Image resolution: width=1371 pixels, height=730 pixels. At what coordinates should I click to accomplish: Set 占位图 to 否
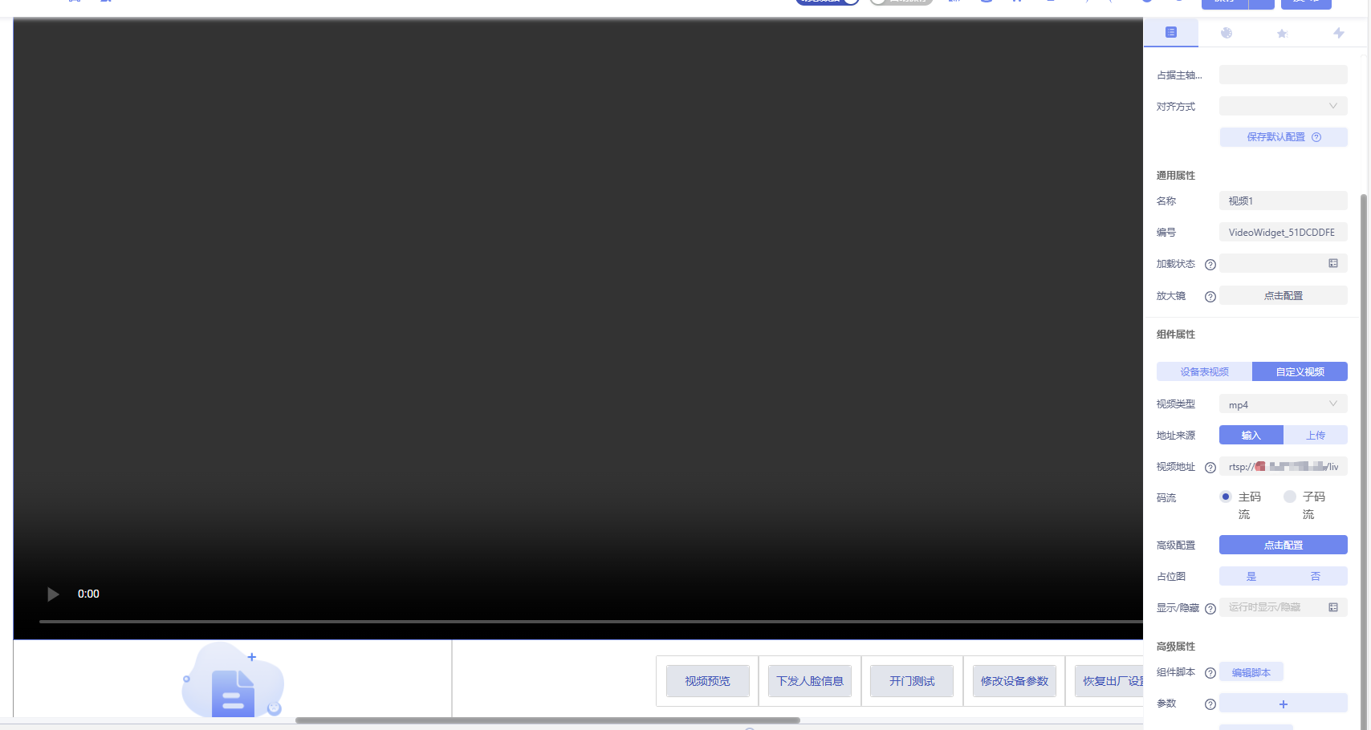1316,576
